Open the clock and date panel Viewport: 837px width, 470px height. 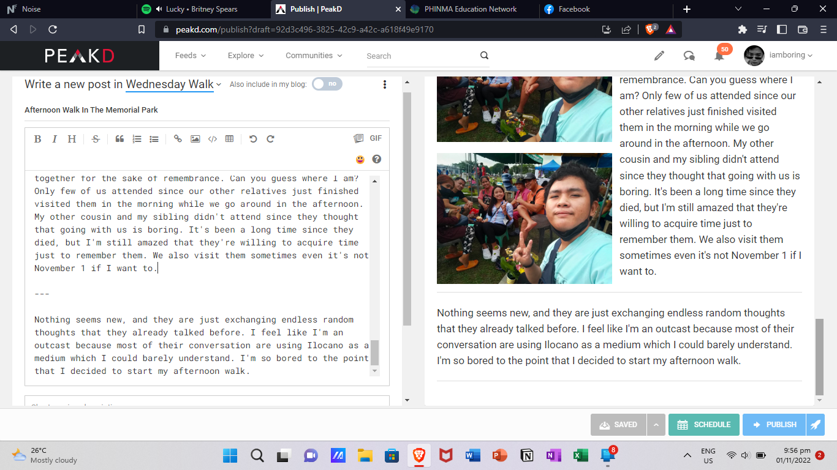(x=793, y=455)
